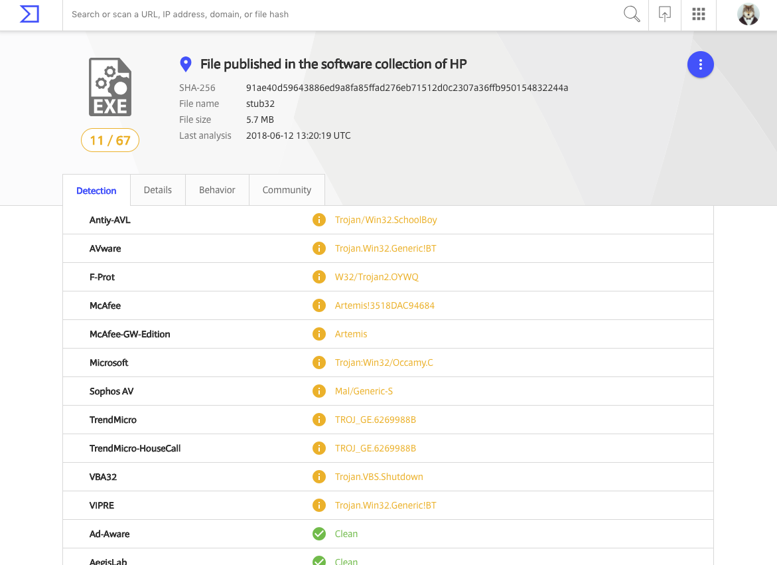
Task: Click the blue location pin icon
Action: coord(186,64)
